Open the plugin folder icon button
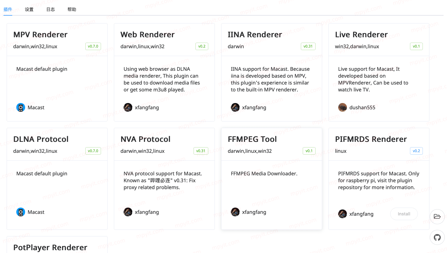Image resolution: width=447 pixels, height=253 pixels. point(437,216)
